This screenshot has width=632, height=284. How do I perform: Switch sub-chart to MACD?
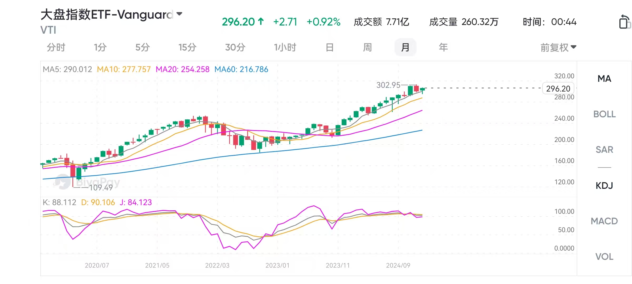point(604,221)
